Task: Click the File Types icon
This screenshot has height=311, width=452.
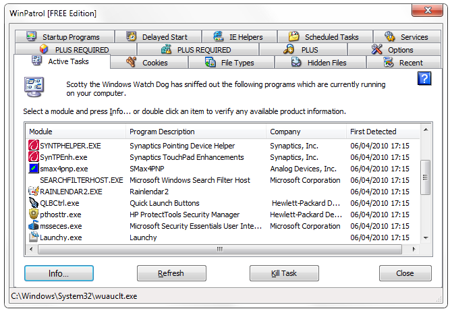Action: [210, 62]
